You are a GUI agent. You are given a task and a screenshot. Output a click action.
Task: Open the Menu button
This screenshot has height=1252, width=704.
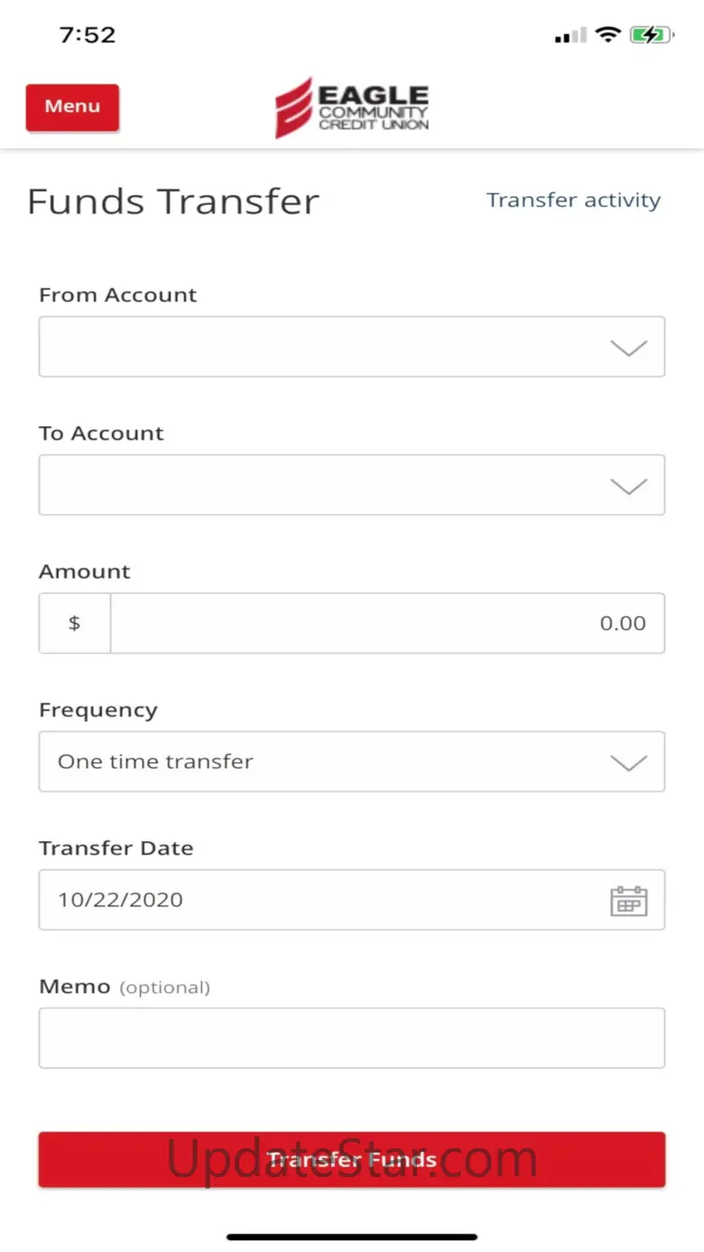(x=72, y=107)
